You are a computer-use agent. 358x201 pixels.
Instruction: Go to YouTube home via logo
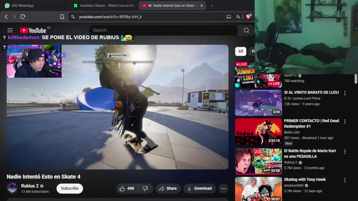pos(33,30)
